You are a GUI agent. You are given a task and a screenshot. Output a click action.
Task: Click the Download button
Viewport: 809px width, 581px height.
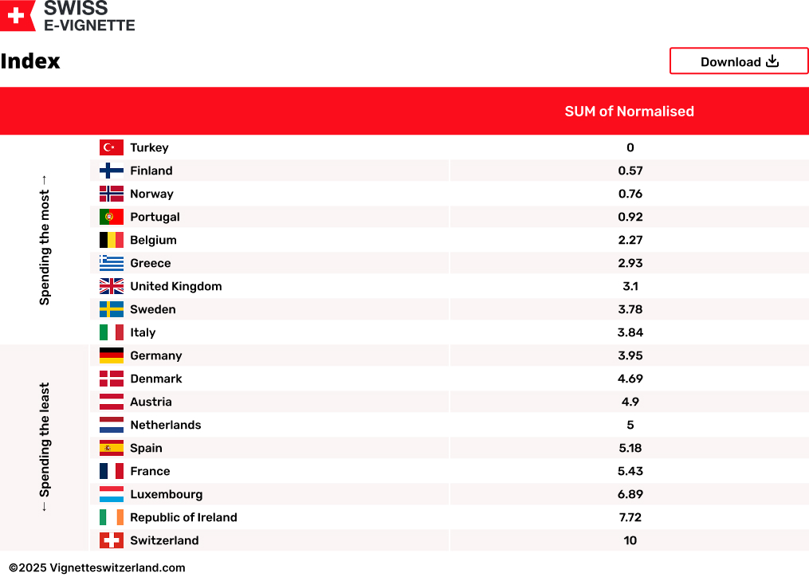[x=739, y=61]
